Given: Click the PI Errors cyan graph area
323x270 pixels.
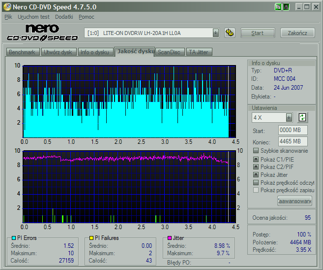Looking at the screenshot, I should [x=129, y=101].
